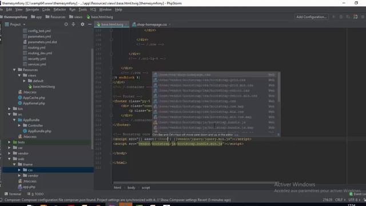Collapse the views folder arrow
The height and width of the screenshot is (206, 366).
click(19, 76)
